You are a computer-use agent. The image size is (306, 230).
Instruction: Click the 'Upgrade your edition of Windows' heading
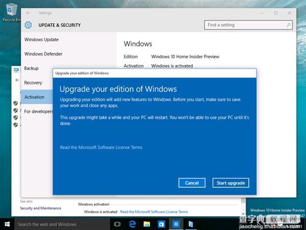pos(118,89)
